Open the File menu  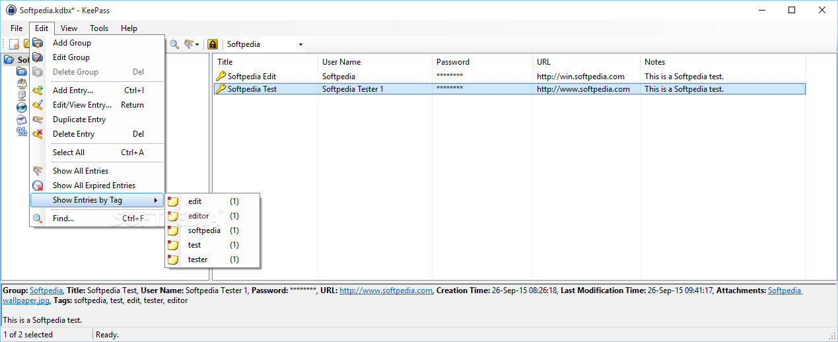click(17, 28)
